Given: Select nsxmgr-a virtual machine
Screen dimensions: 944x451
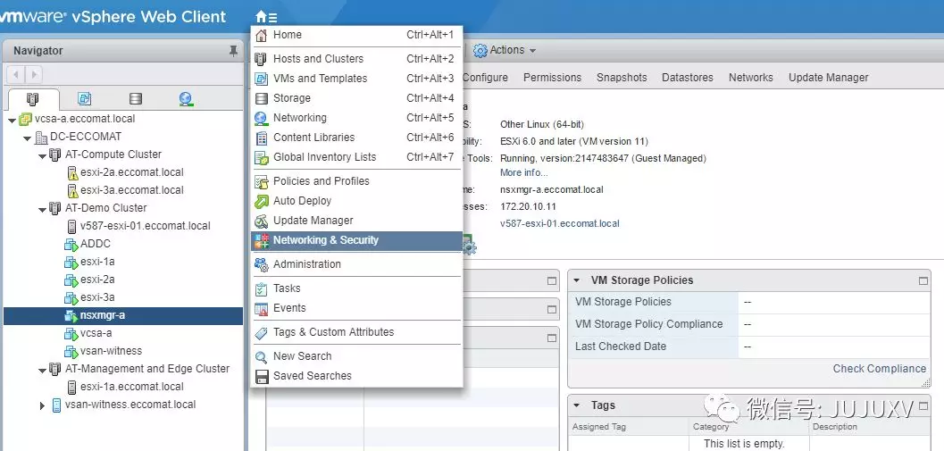Looking at the screenshot, I should 123,315.
